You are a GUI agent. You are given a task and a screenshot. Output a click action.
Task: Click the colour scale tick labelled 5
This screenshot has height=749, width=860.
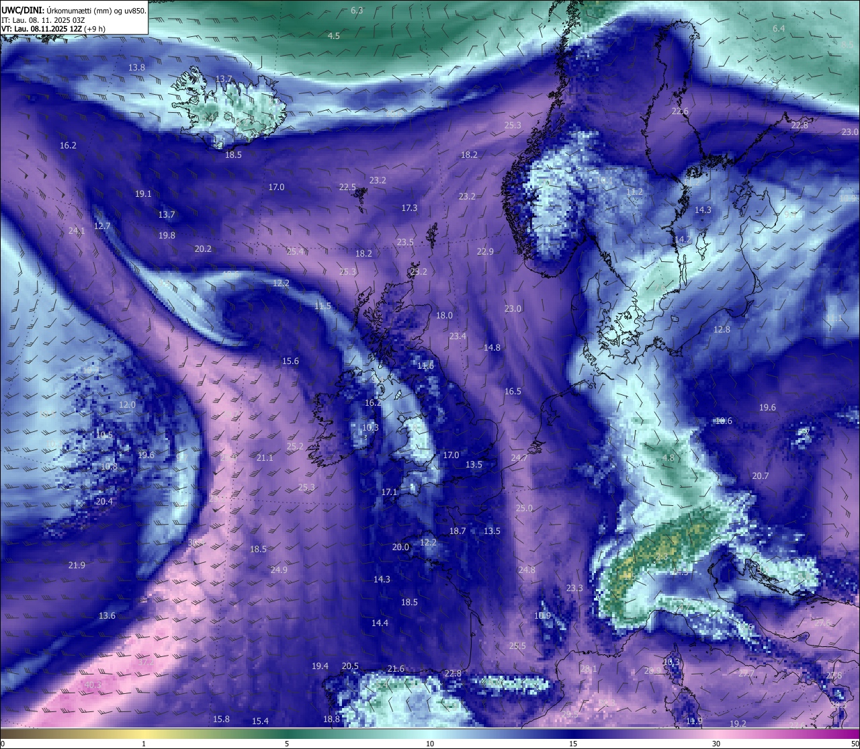pos(287,744)
